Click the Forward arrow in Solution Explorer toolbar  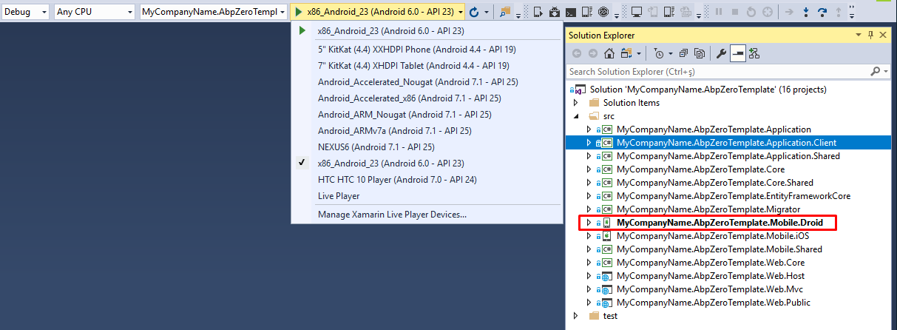click(x=593, y=54)
